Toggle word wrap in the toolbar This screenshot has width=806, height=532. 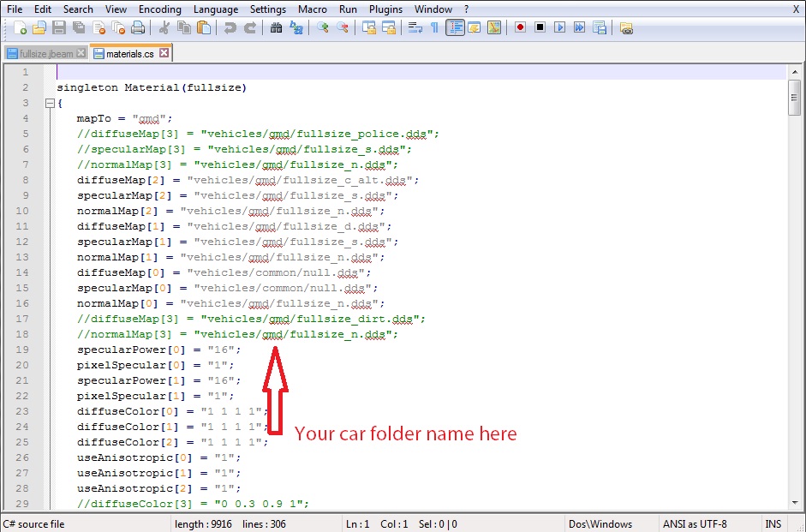[x=415, y=27]
